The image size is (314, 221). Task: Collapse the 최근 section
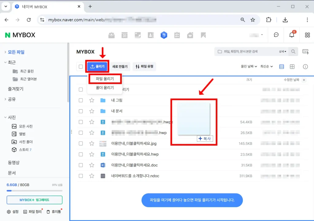tap(6, 62)
